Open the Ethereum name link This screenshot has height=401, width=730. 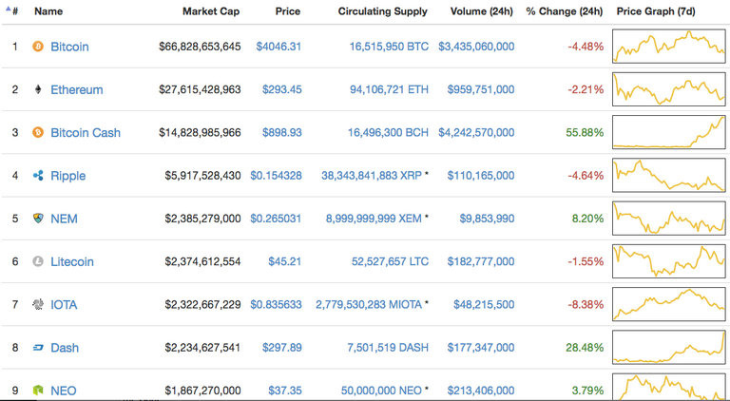[77, 89]
